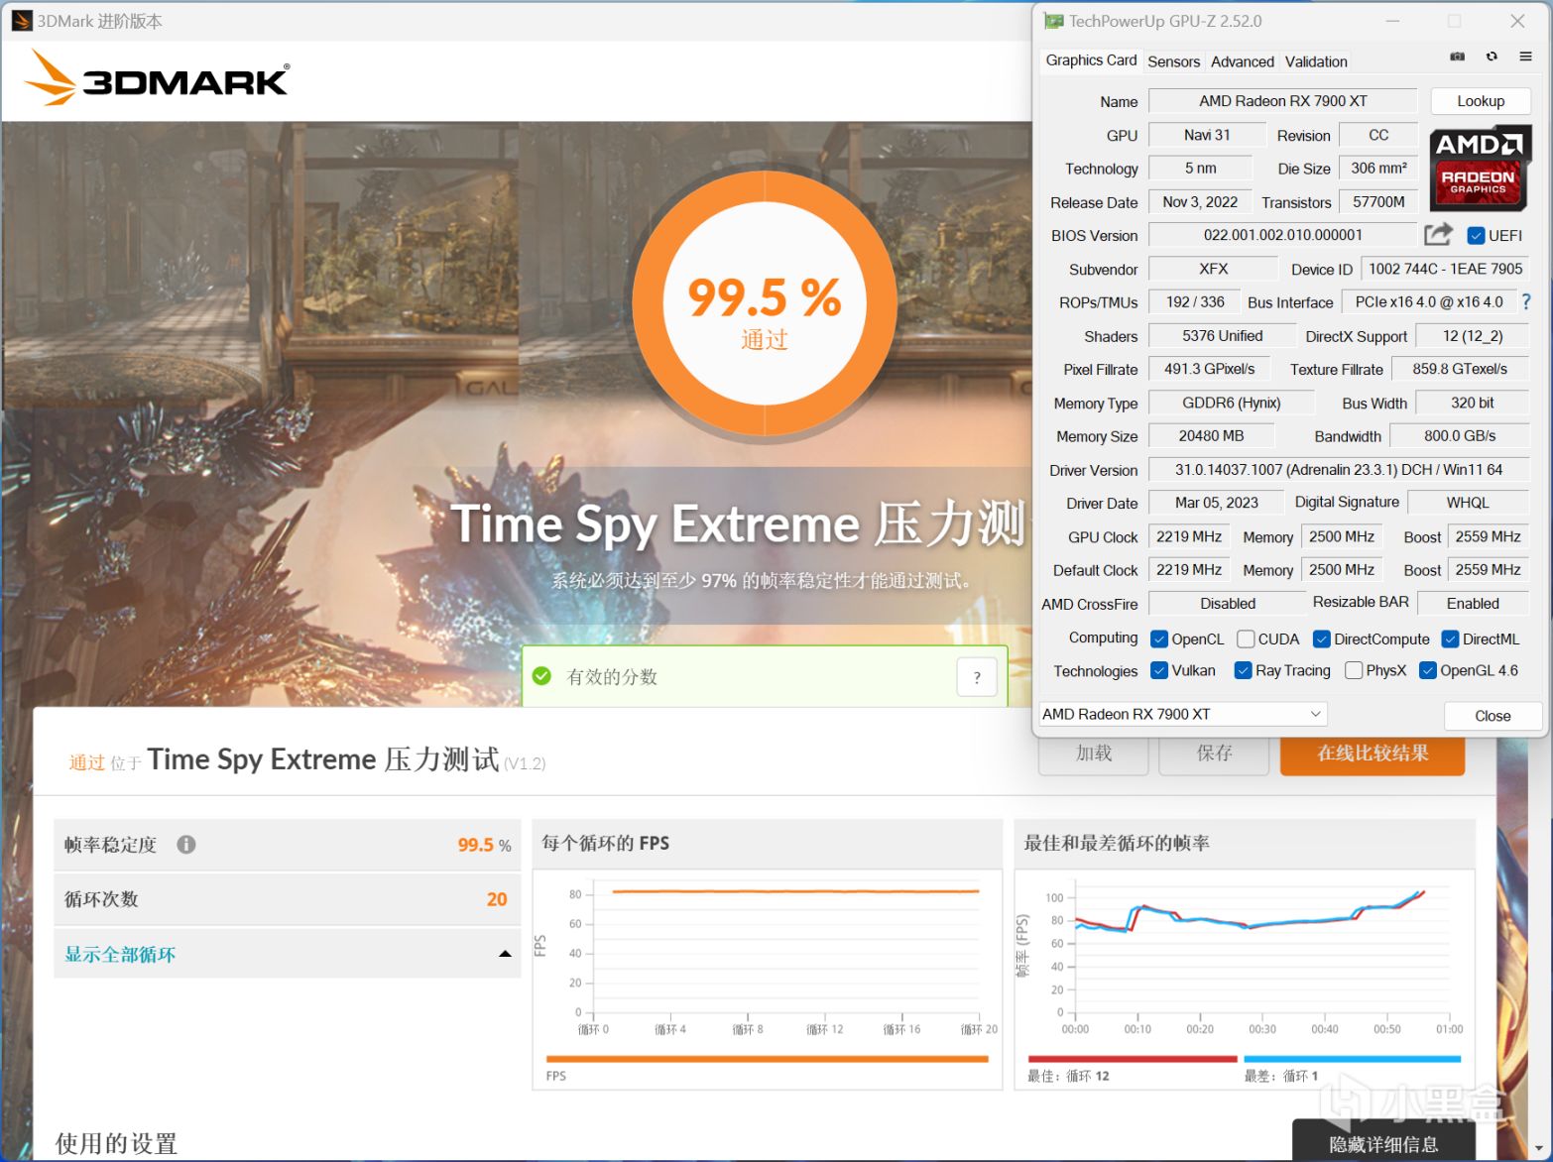Click the AMD Radeon Graphics logo
The image size is (1553, 1162).
point(1480,169)
